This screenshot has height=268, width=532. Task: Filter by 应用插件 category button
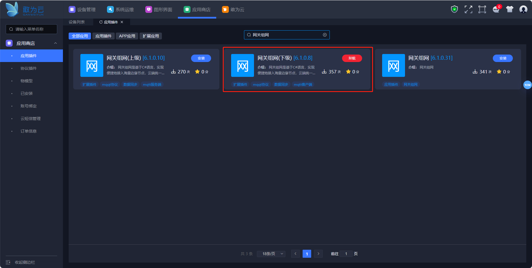tap(104, 36)
